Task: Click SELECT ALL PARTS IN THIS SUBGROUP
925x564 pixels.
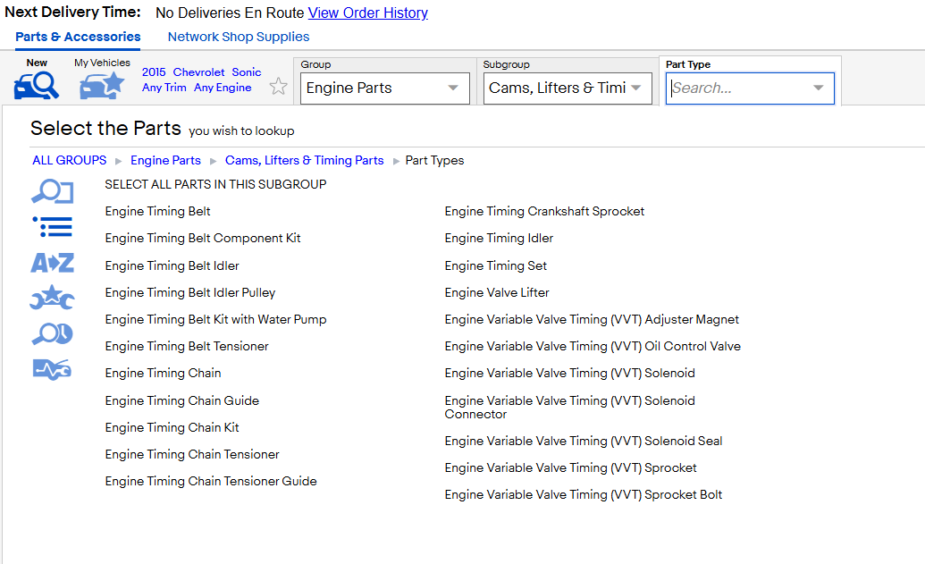Action: pyautogui.click(x=215, y=185)
